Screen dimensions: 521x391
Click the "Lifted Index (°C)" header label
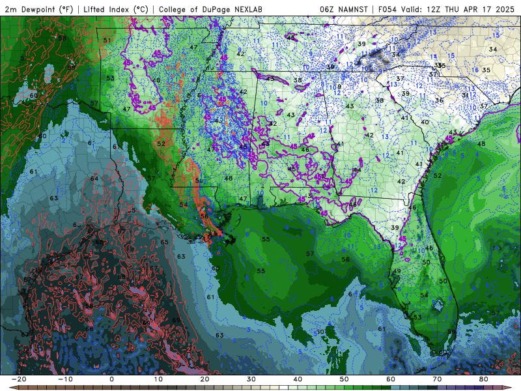[x=116, y=9]
